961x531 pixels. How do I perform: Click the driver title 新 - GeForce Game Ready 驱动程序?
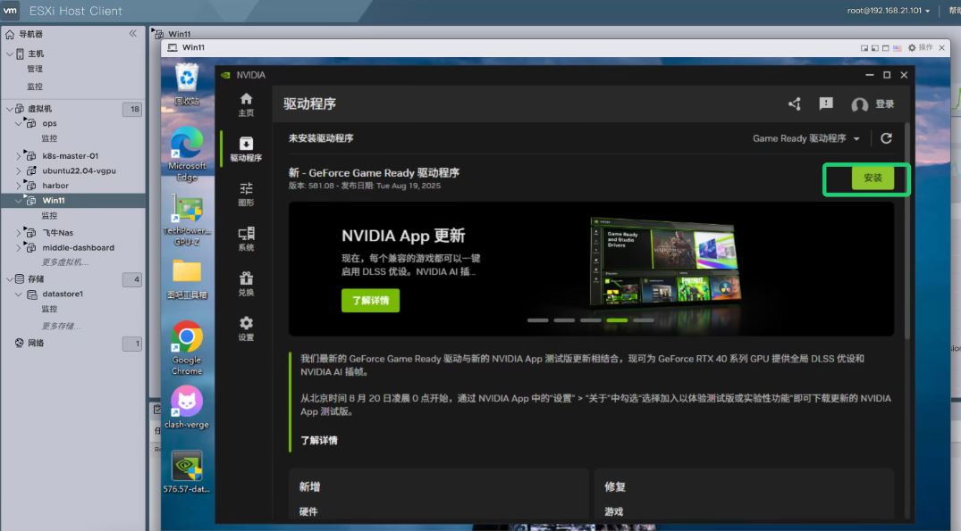[x=374, y=173]
